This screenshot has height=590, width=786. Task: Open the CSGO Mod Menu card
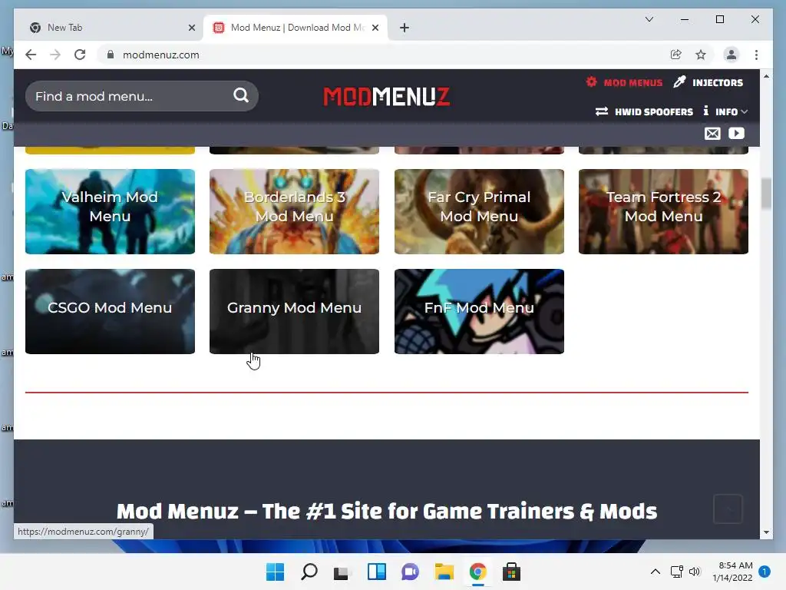(110, 311)
